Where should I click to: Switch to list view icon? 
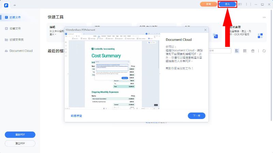[237, 51]
